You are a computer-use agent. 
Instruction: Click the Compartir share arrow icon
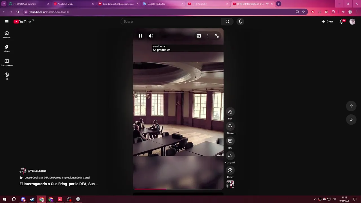pyautogui.click(x=230, y=156)
